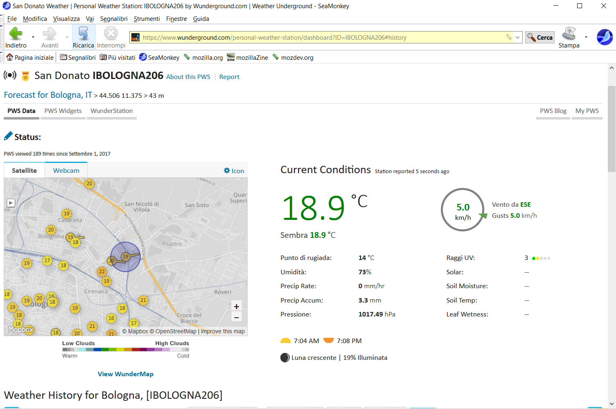Click the Interrompi stop icon

[x=111, y=34]
